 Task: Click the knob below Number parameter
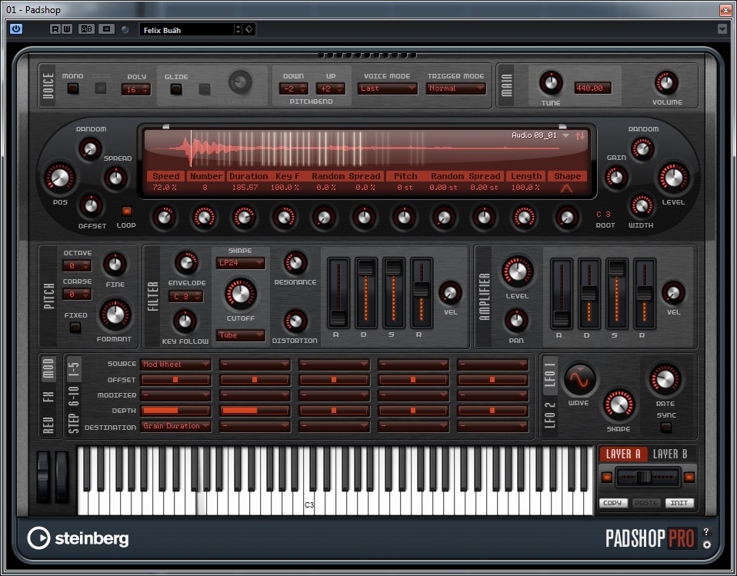pos(204,218)
